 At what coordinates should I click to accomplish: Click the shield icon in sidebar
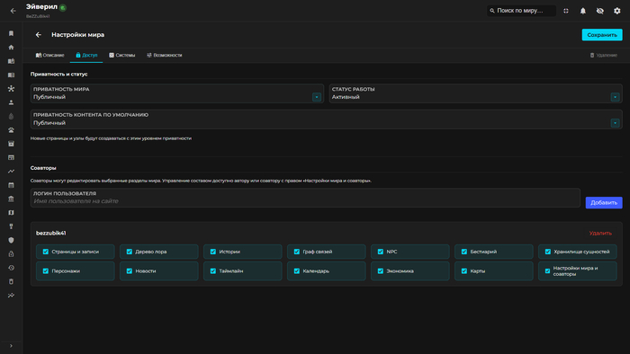[x=11, y=240]
